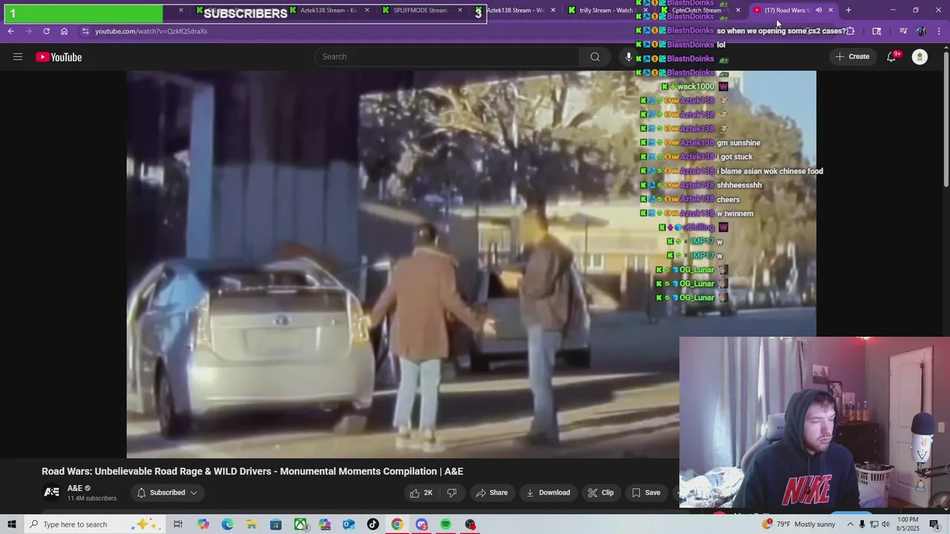Click the Download button
This screenshot has width=950, height=534.
[x=548, y=492]
